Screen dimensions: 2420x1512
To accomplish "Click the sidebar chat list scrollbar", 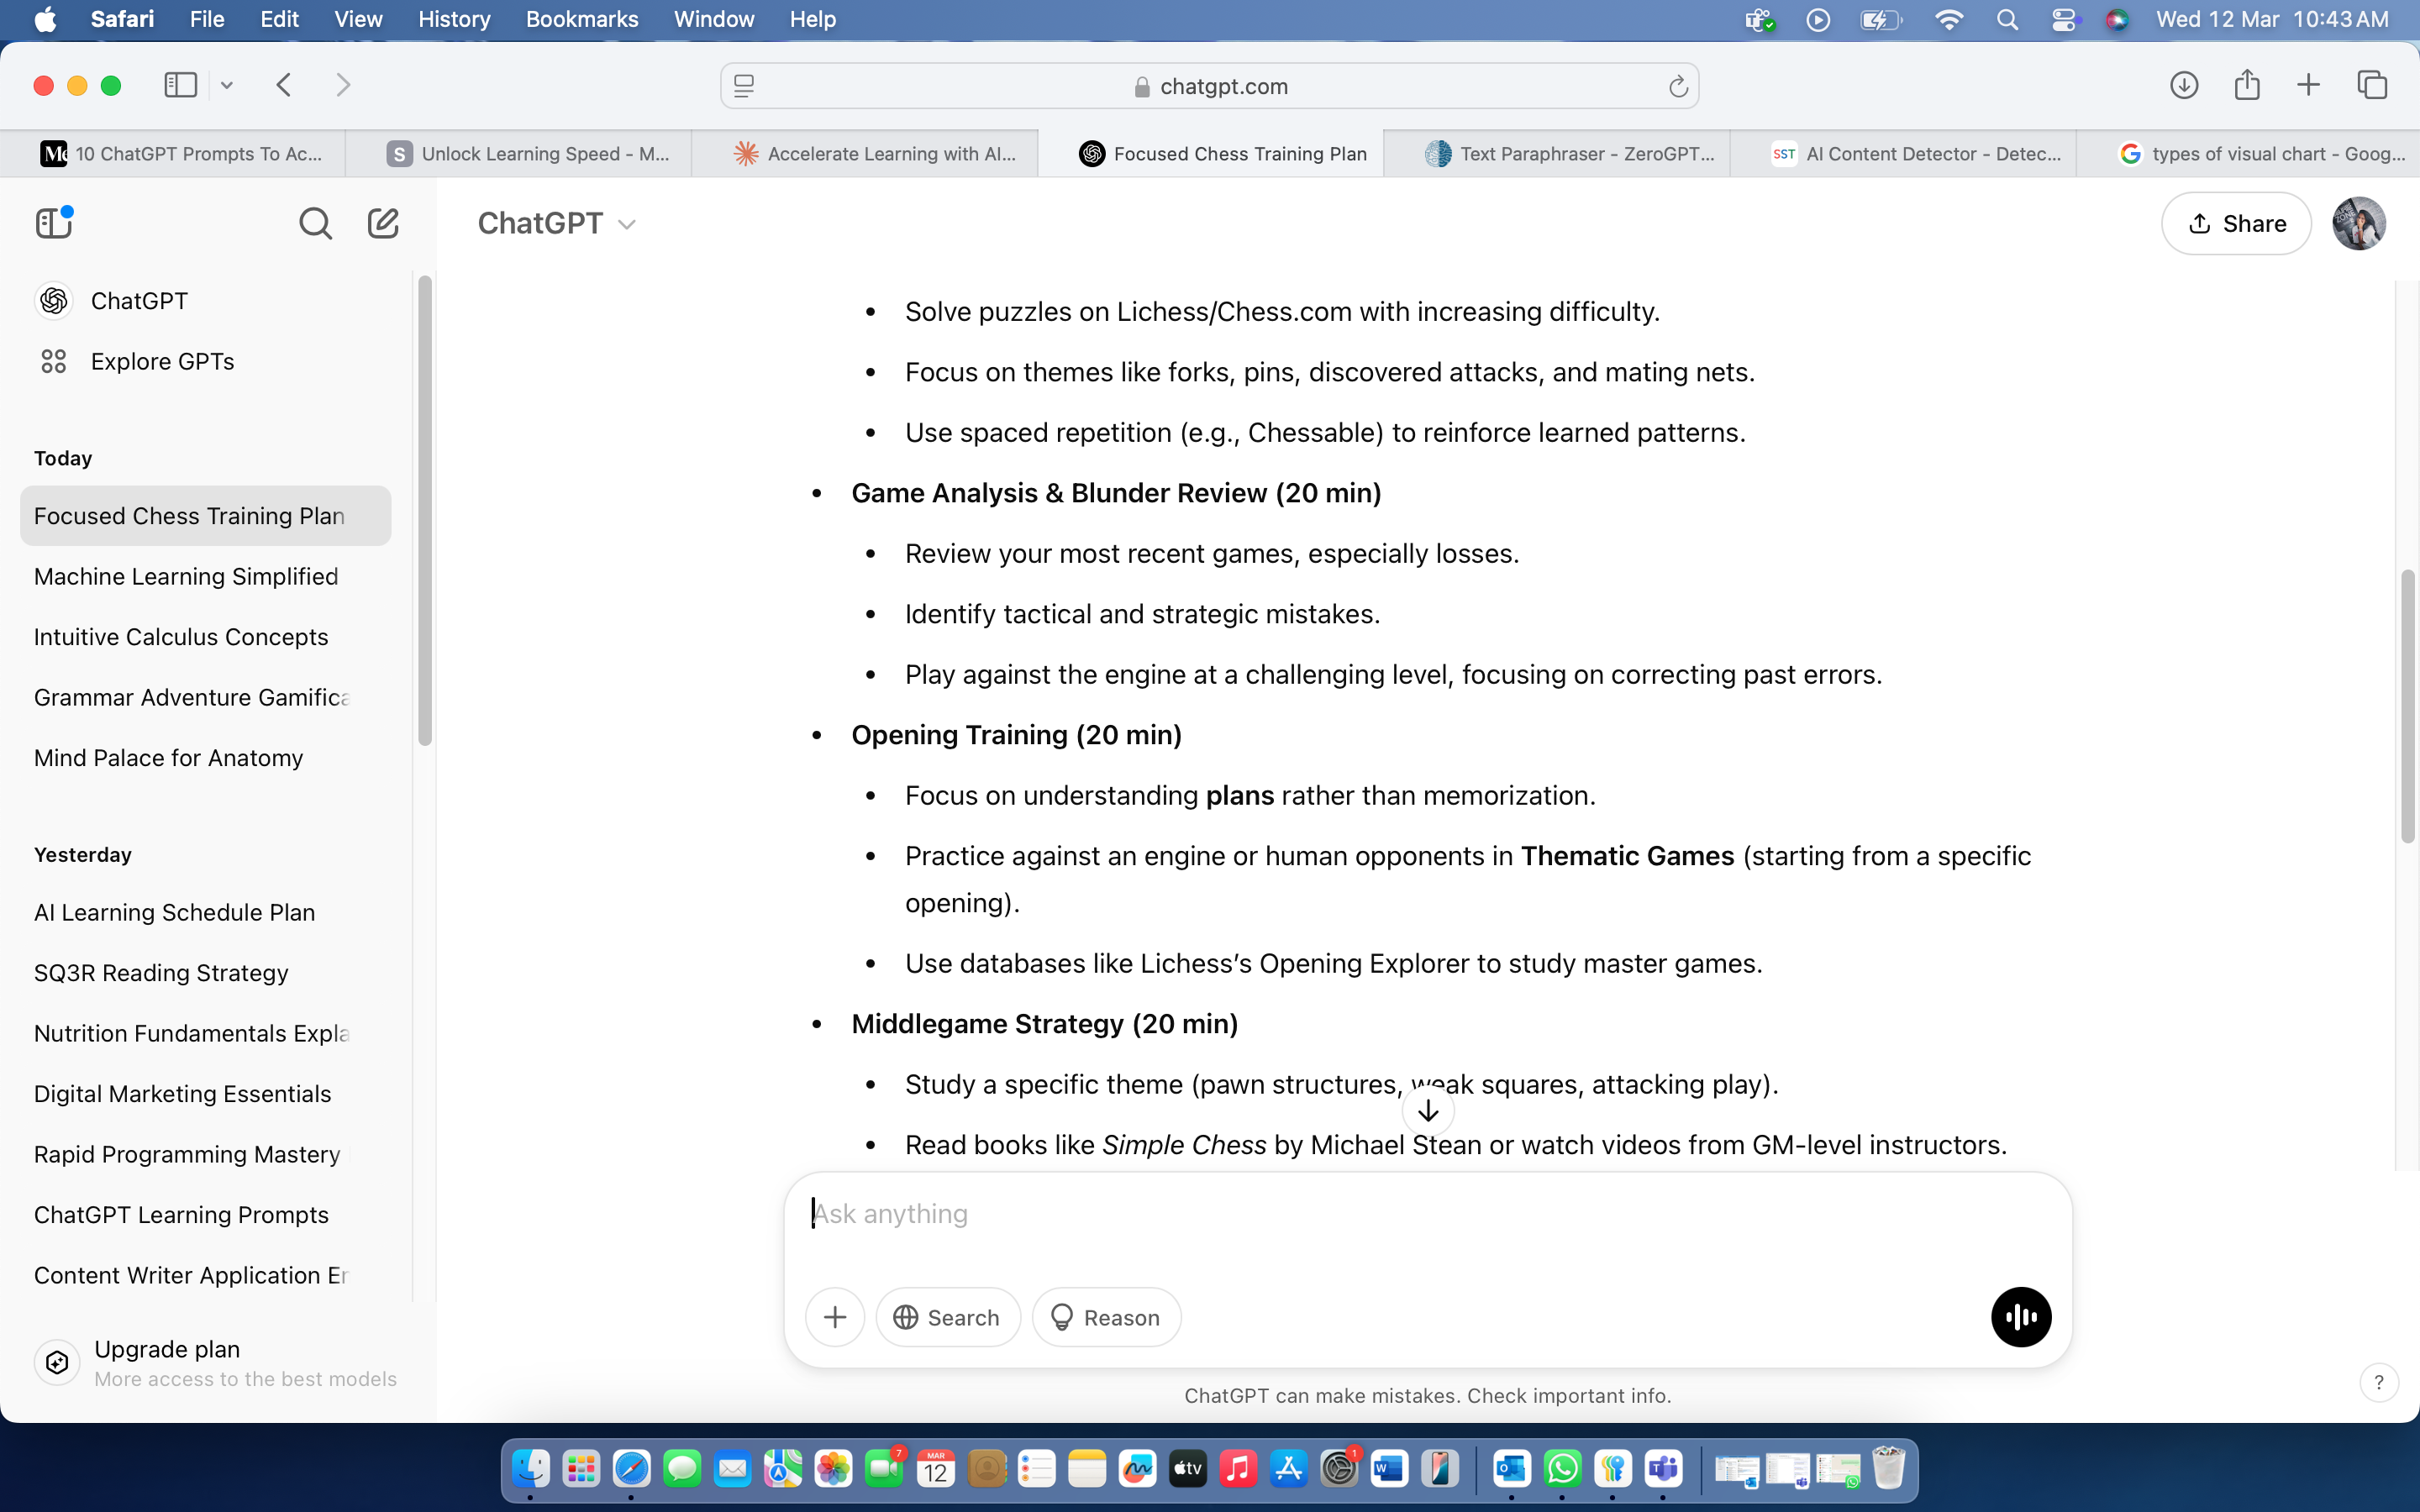I will click(425, 510).
